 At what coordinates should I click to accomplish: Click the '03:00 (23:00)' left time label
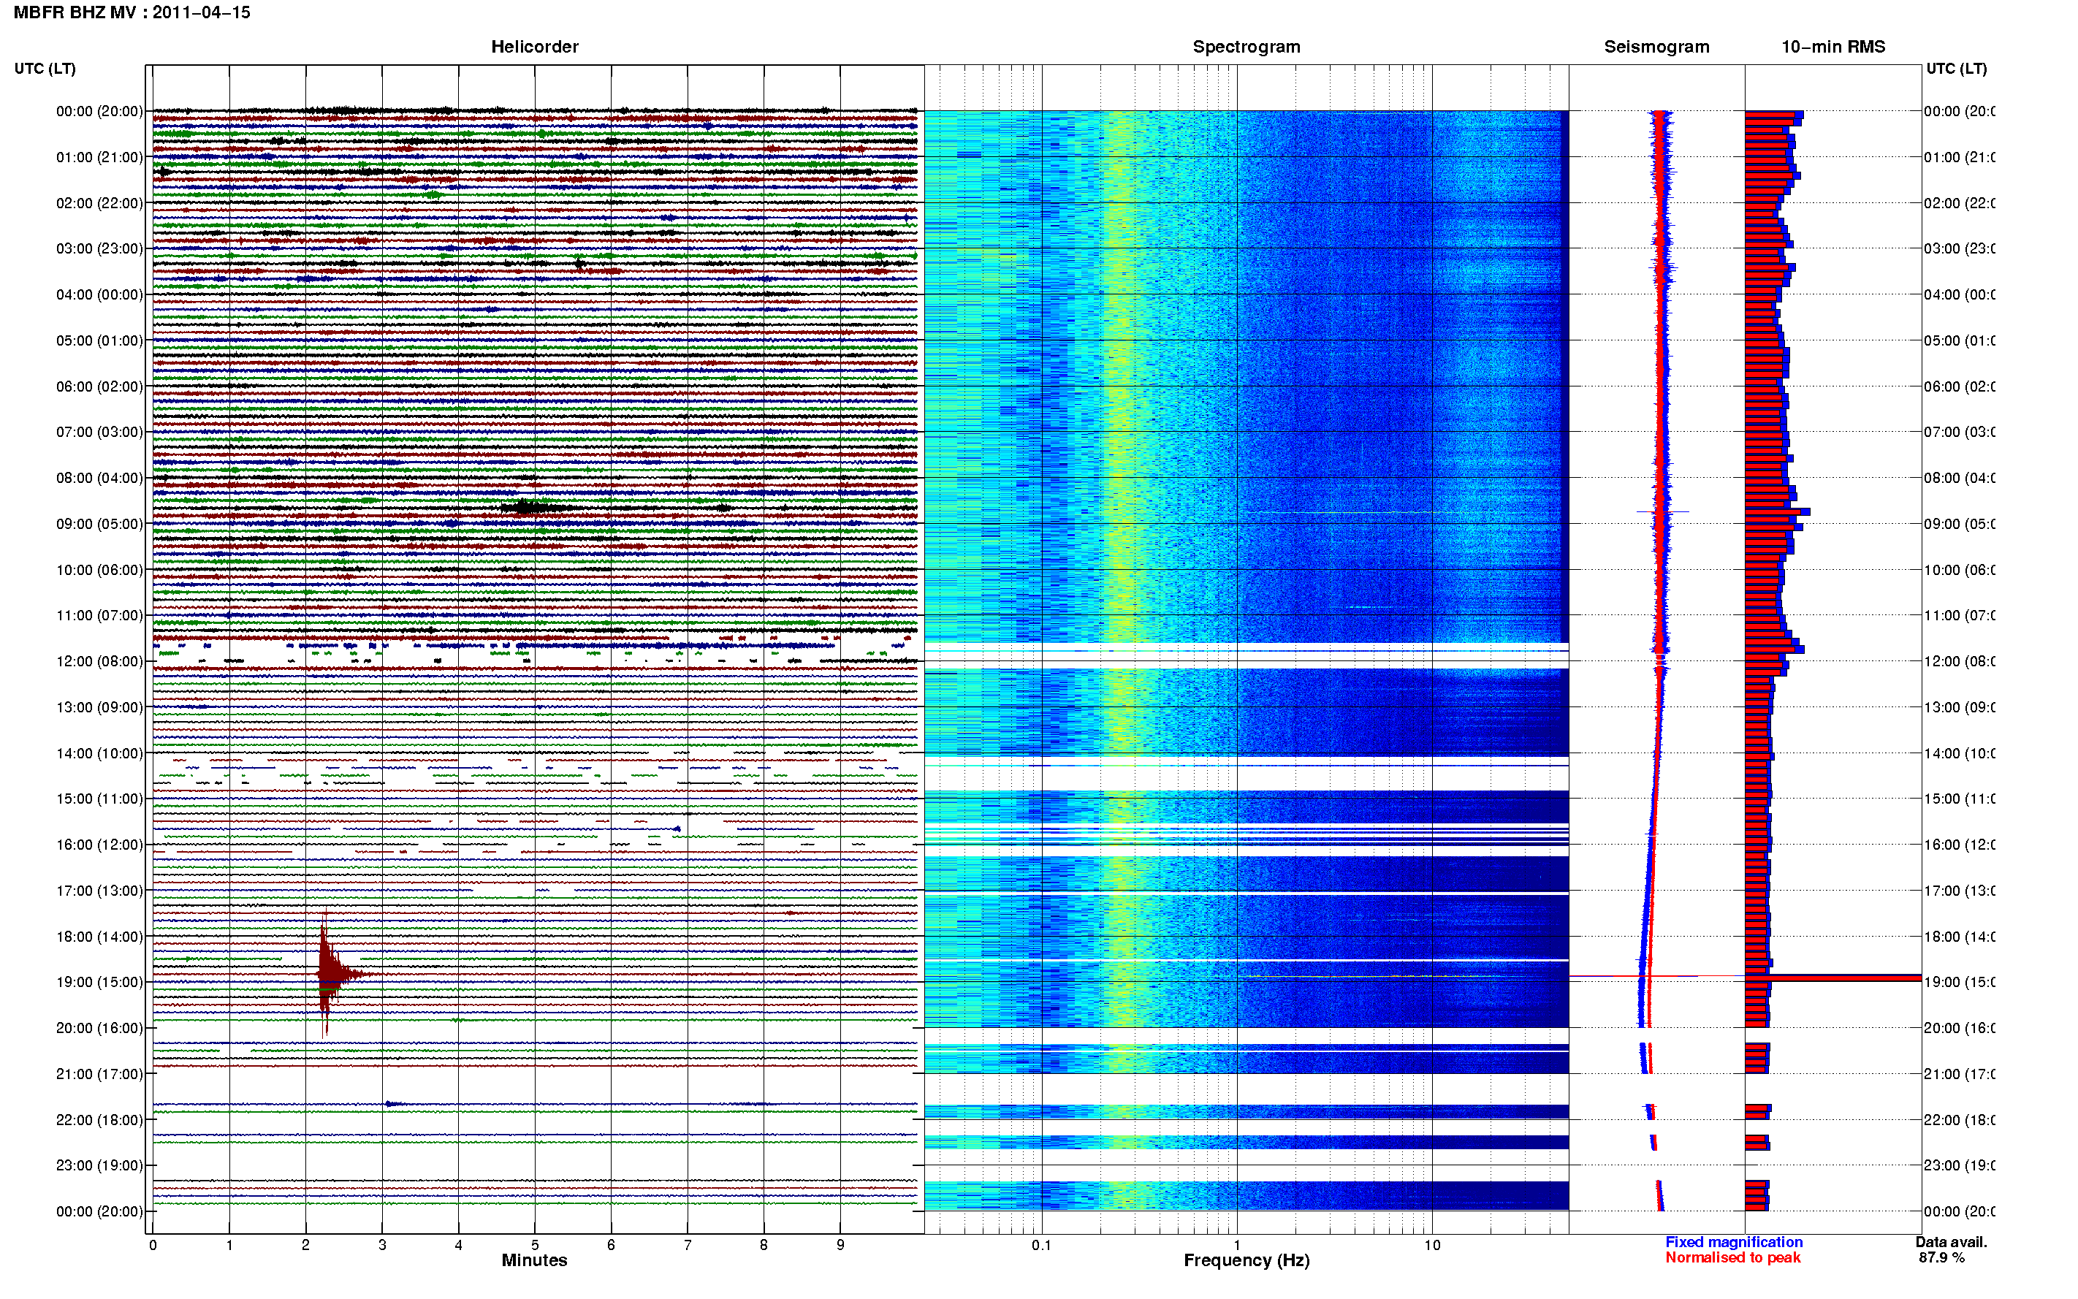click(x=99, y=248)
